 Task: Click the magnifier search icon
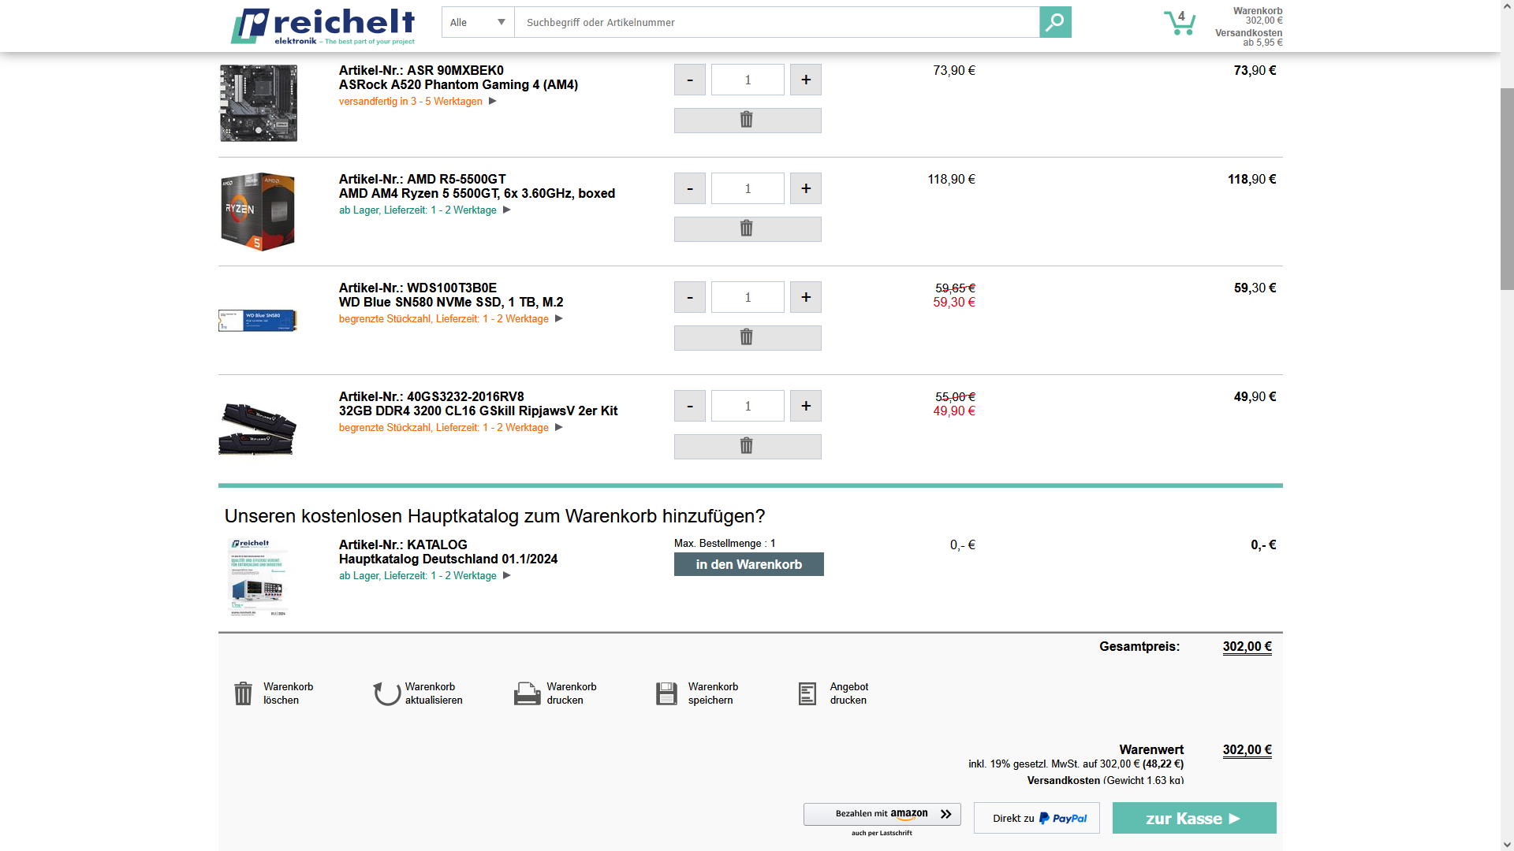coord(1055,22)
